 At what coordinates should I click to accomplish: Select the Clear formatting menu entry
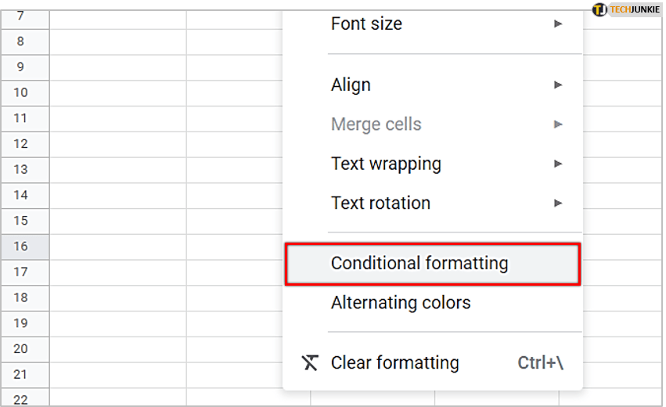[394, 363]
